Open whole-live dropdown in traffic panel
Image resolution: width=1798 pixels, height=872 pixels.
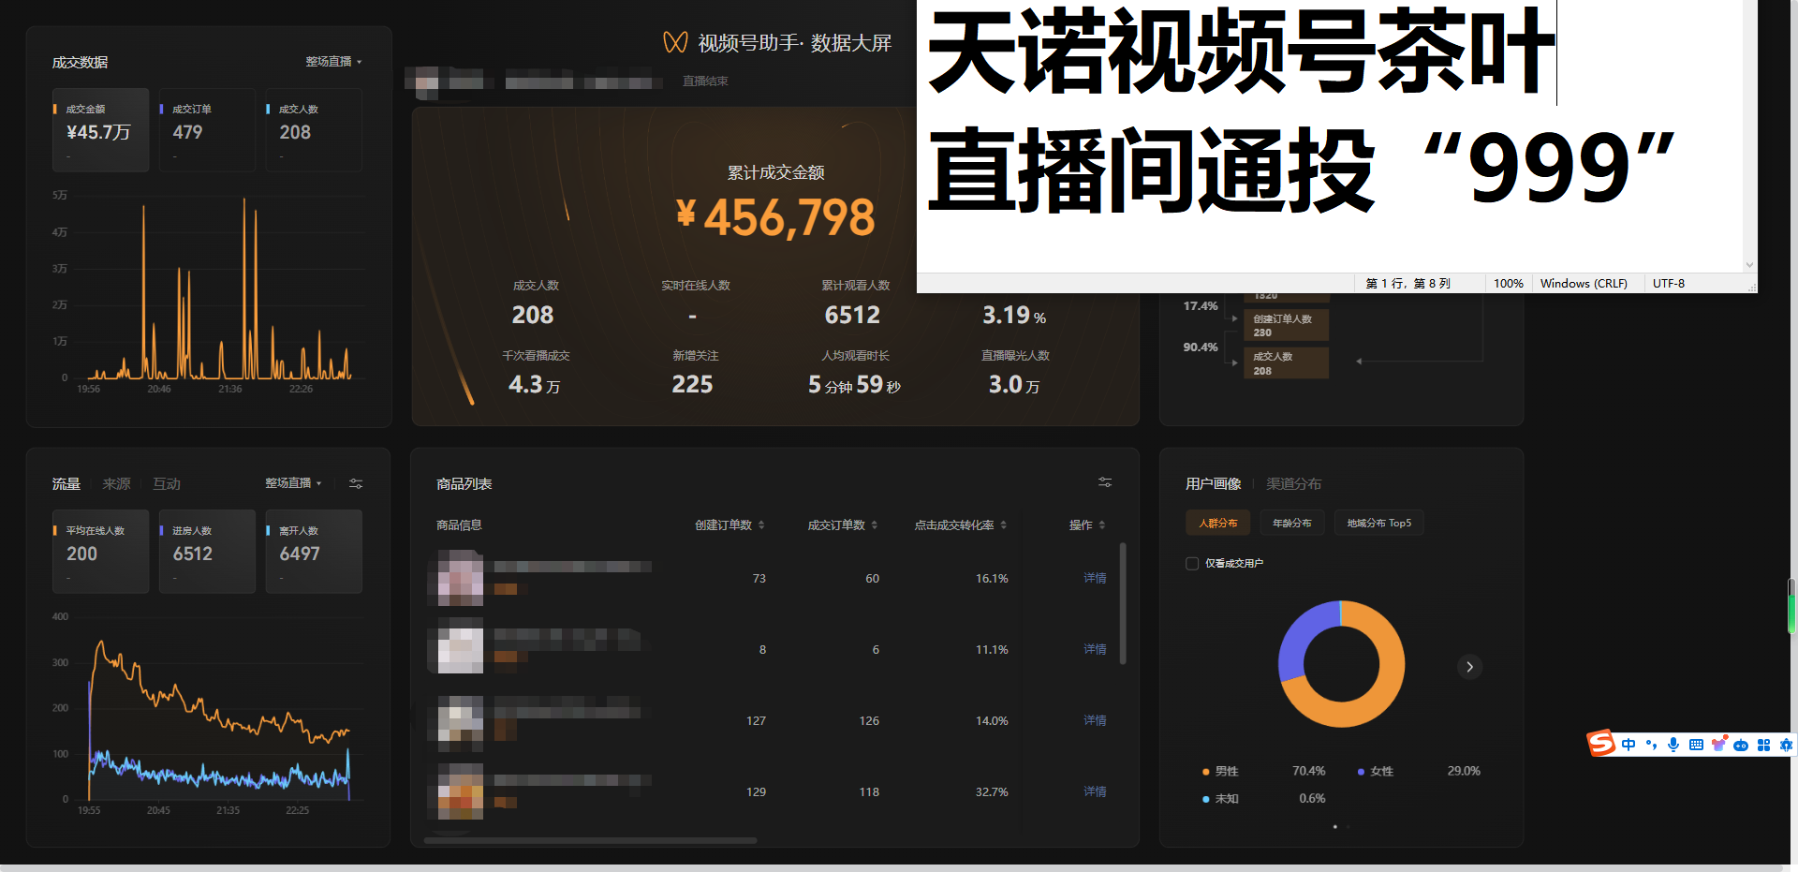point(293,483)
